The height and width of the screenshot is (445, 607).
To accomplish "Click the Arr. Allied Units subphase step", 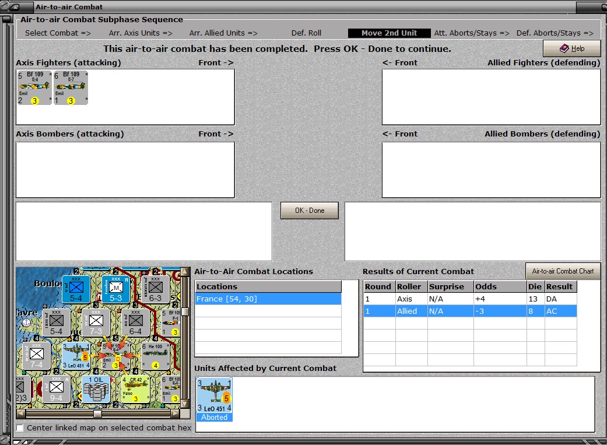I will click(x=223, y=33).
